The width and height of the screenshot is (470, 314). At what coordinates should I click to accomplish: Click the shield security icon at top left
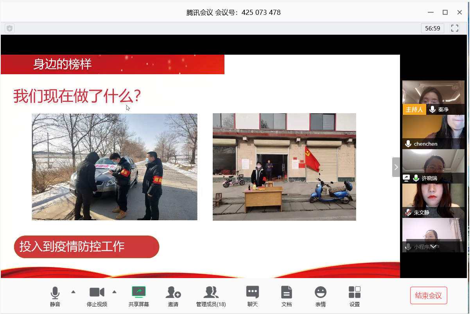10,28
